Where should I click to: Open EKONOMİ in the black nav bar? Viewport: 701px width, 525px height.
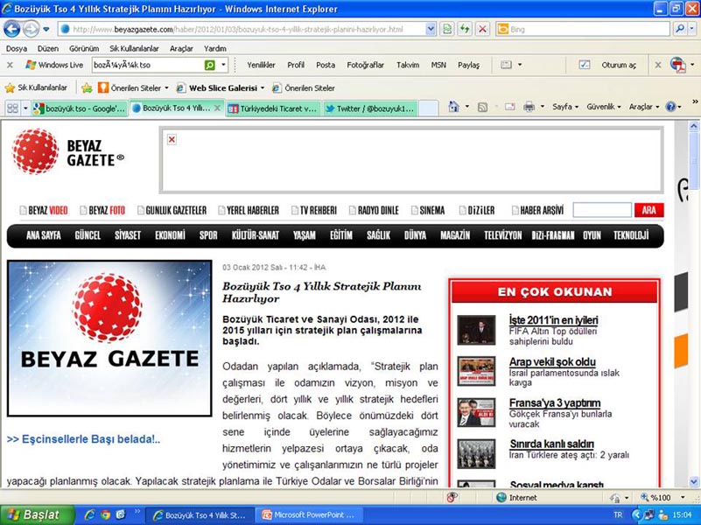point(170,235)
